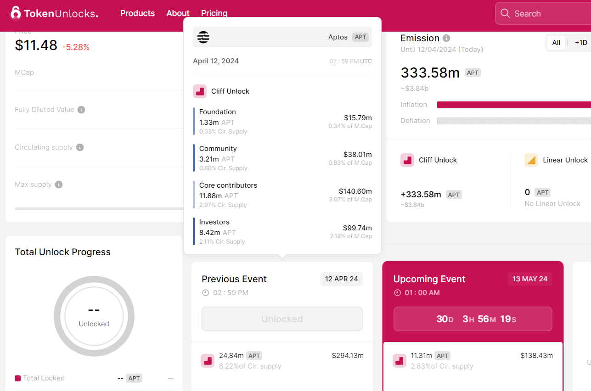Click the Total Unlock Progress ring chart

tap(94, 316)
